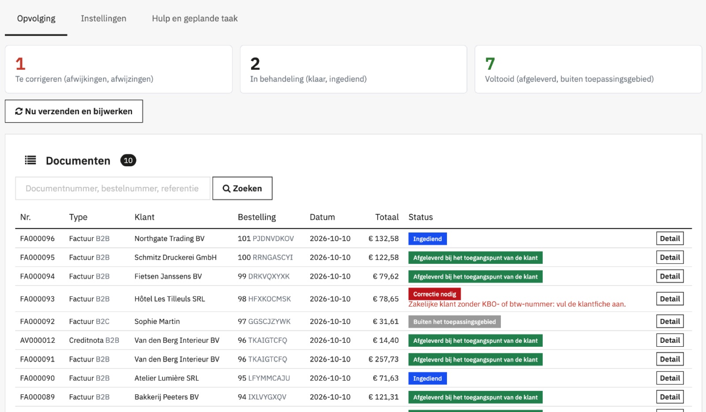Click total amount € 257,73

[x=383, y=360]
